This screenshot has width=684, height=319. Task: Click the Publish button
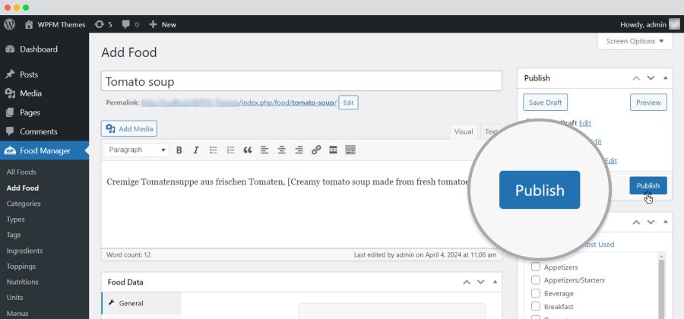coord(648,185)
